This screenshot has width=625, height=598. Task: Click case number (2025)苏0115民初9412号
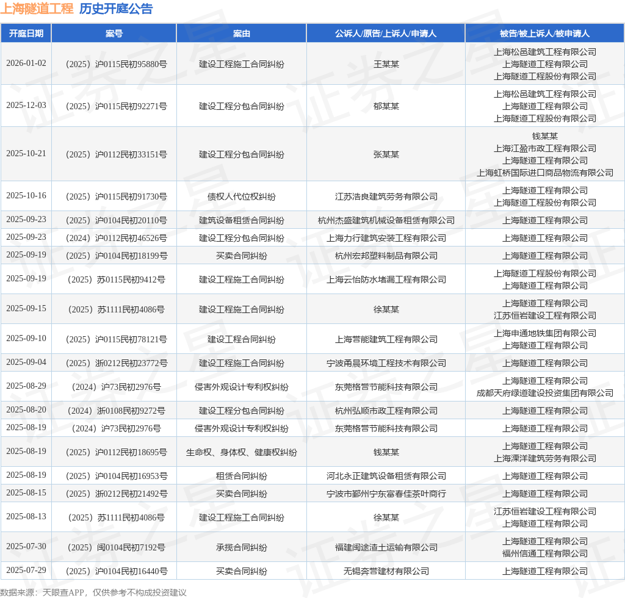[116, 279]
